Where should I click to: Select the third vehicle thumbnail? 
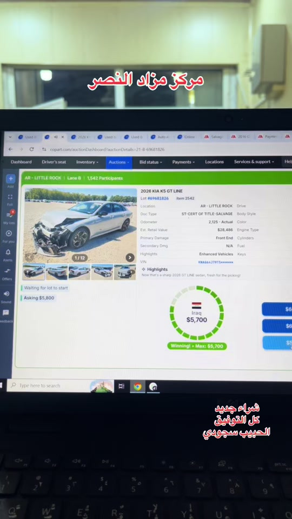point(79,272)
